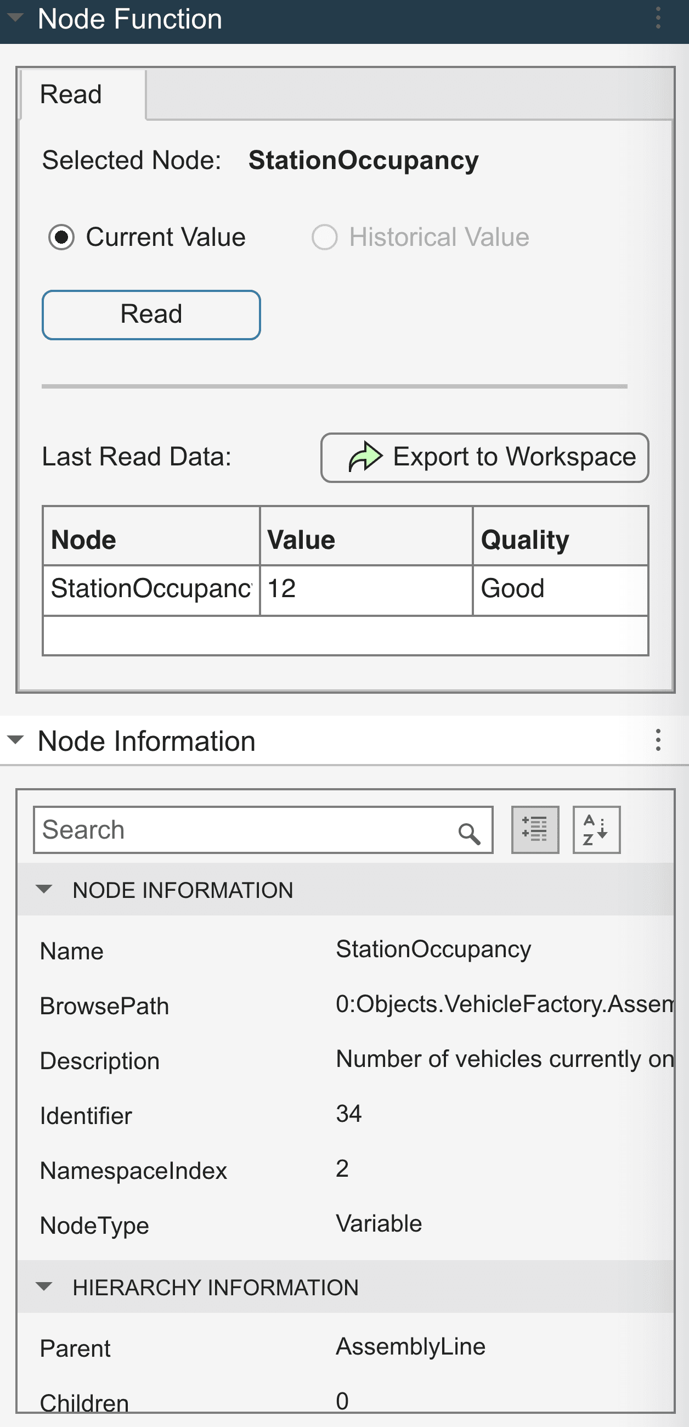
Task: Collapse the Node Information panel arrow
Action: click(15, 740)
